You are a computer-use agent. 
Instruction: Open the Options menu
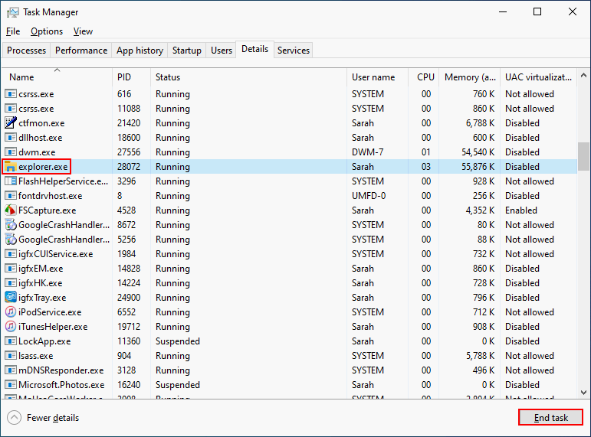click(x=47, y=31)
